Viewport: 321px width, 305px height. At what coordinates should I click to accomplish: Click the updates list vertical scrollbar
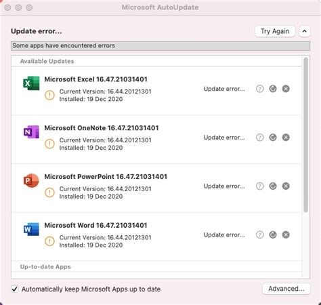point(306,135)
